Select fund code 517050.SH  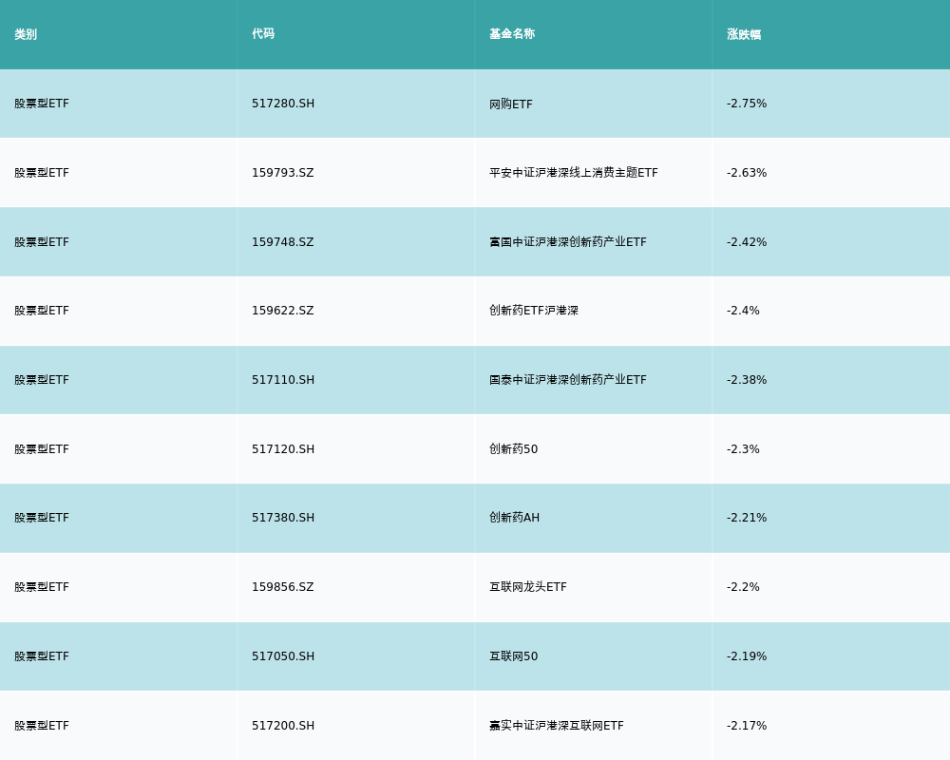pyautogui.click(x=283, y=656)
